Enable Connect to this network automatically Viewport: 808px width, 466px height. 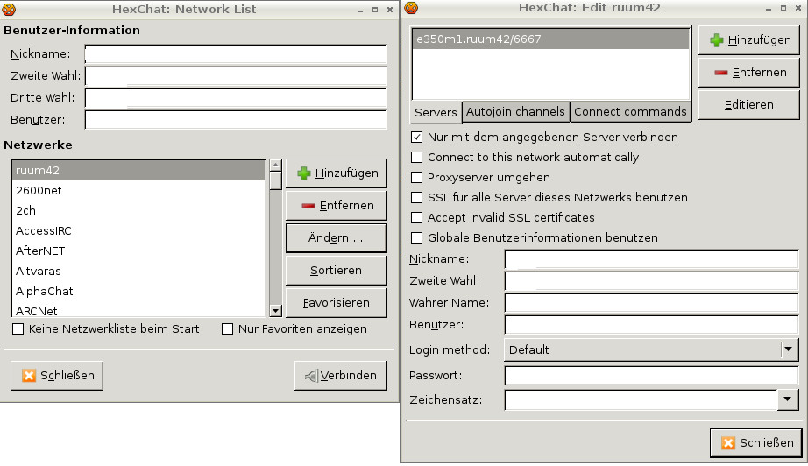(x=417, y=158)
